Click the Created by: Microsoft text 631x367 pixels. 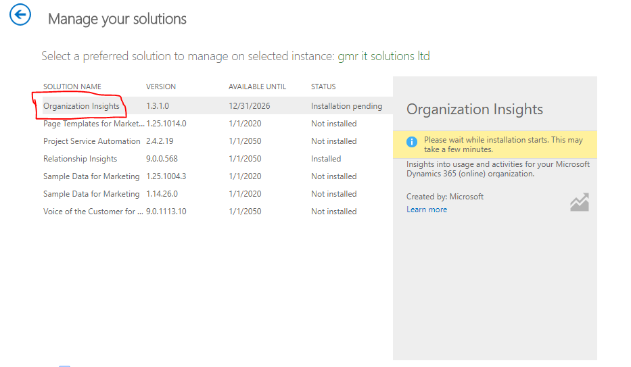(445, 197)
